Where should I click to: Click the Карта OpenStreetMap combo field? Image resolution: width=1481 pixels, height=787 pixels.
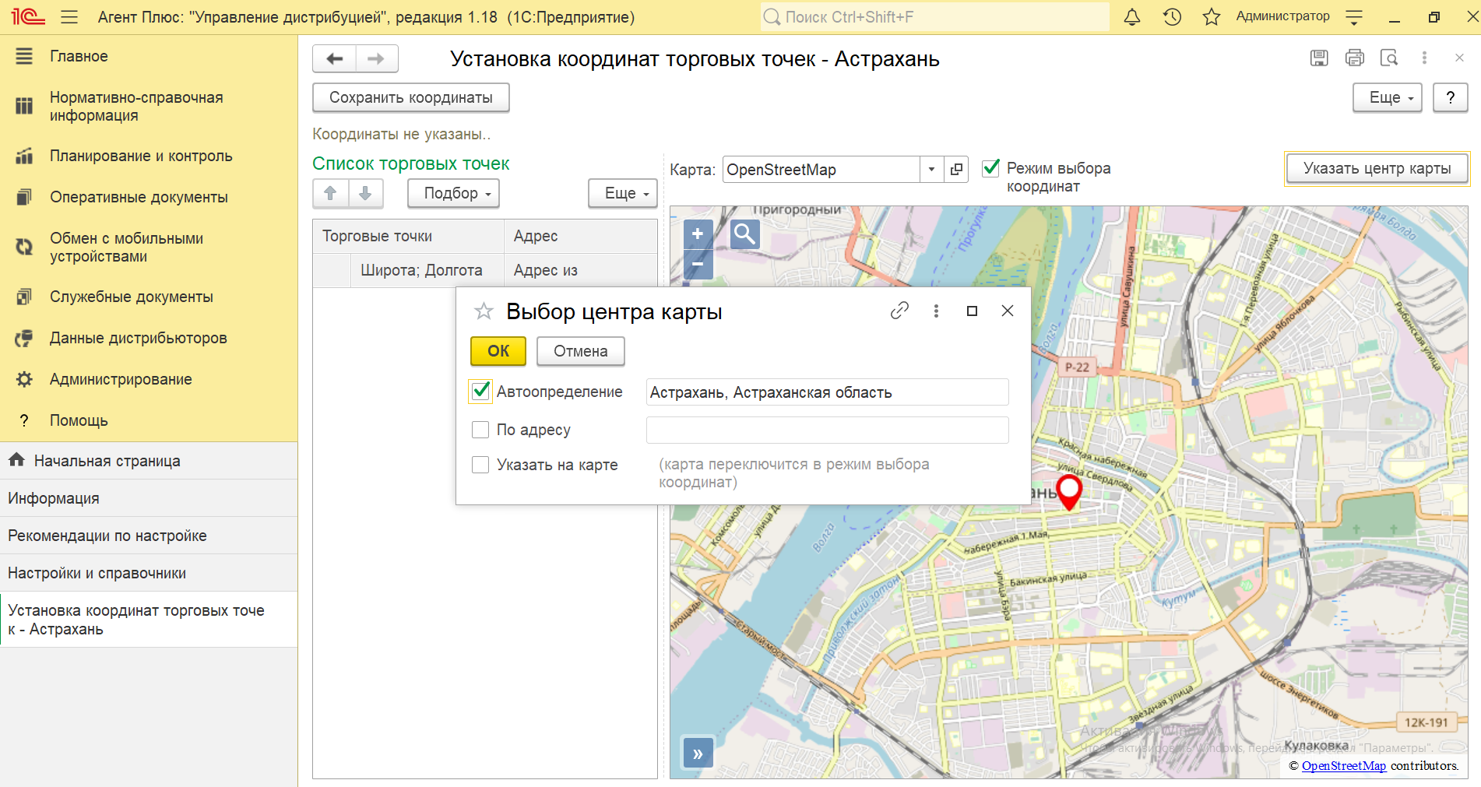coord(821,169)
